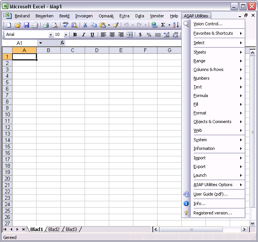Viewport: 258px width, 242px height.
Task: Select row 5 header
Action: pyautogui.click(x=7, y=82)
